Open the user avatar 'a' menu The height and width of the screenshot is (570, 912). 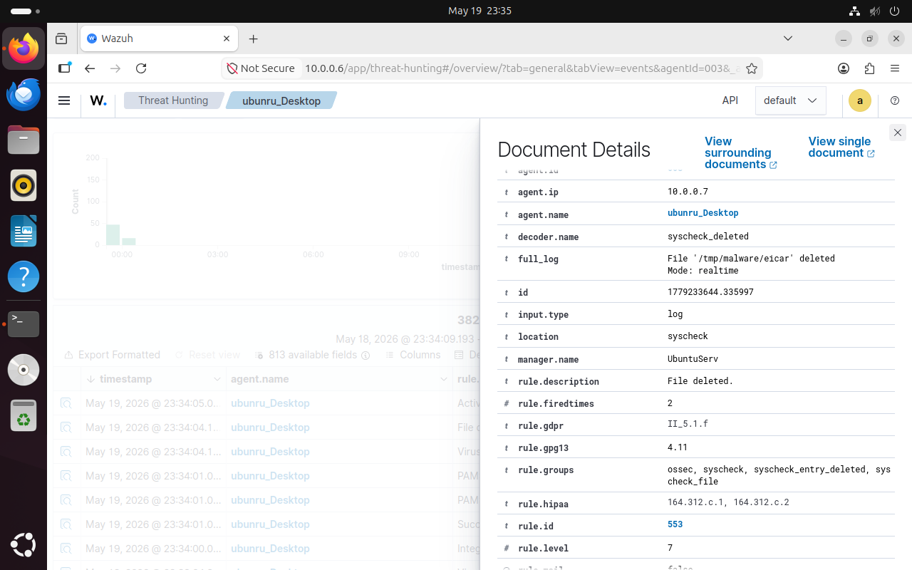[860, 100]
